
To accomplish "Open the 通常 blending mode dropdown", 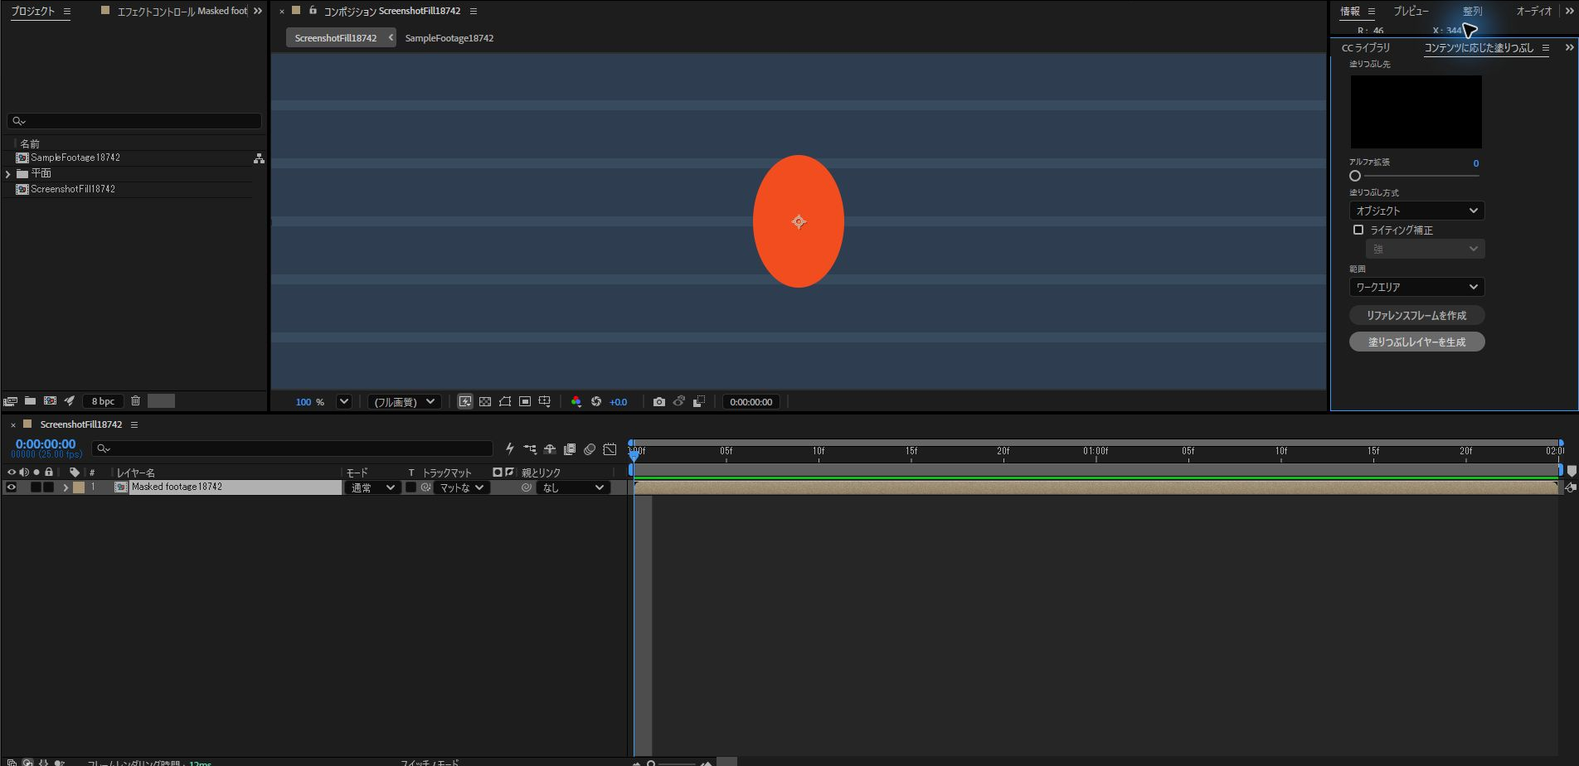I will pyautogui.click(x=373, y=487).
